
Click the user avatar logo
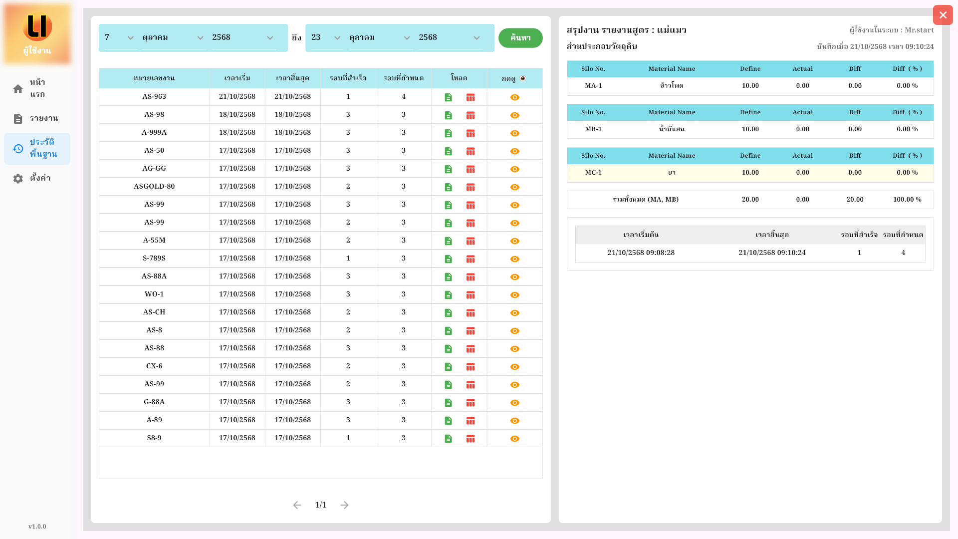37,27
